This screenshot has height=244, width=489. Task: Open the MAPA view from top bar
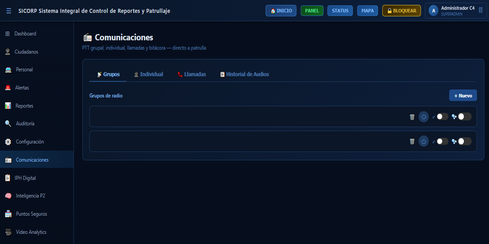pos(367,11)
